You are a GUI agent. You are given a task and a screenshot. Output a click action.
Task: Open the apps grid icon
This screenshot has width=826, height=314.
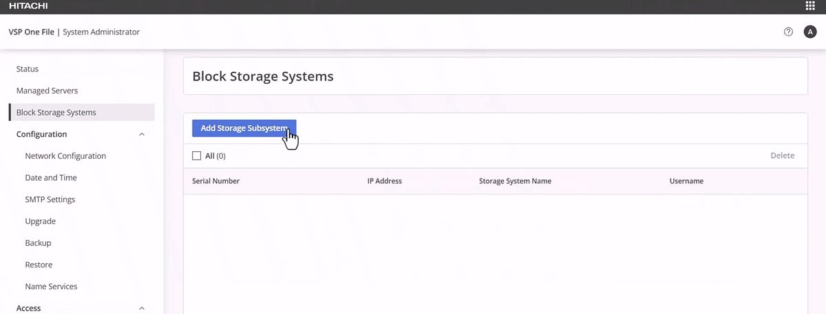click(809, 6)
